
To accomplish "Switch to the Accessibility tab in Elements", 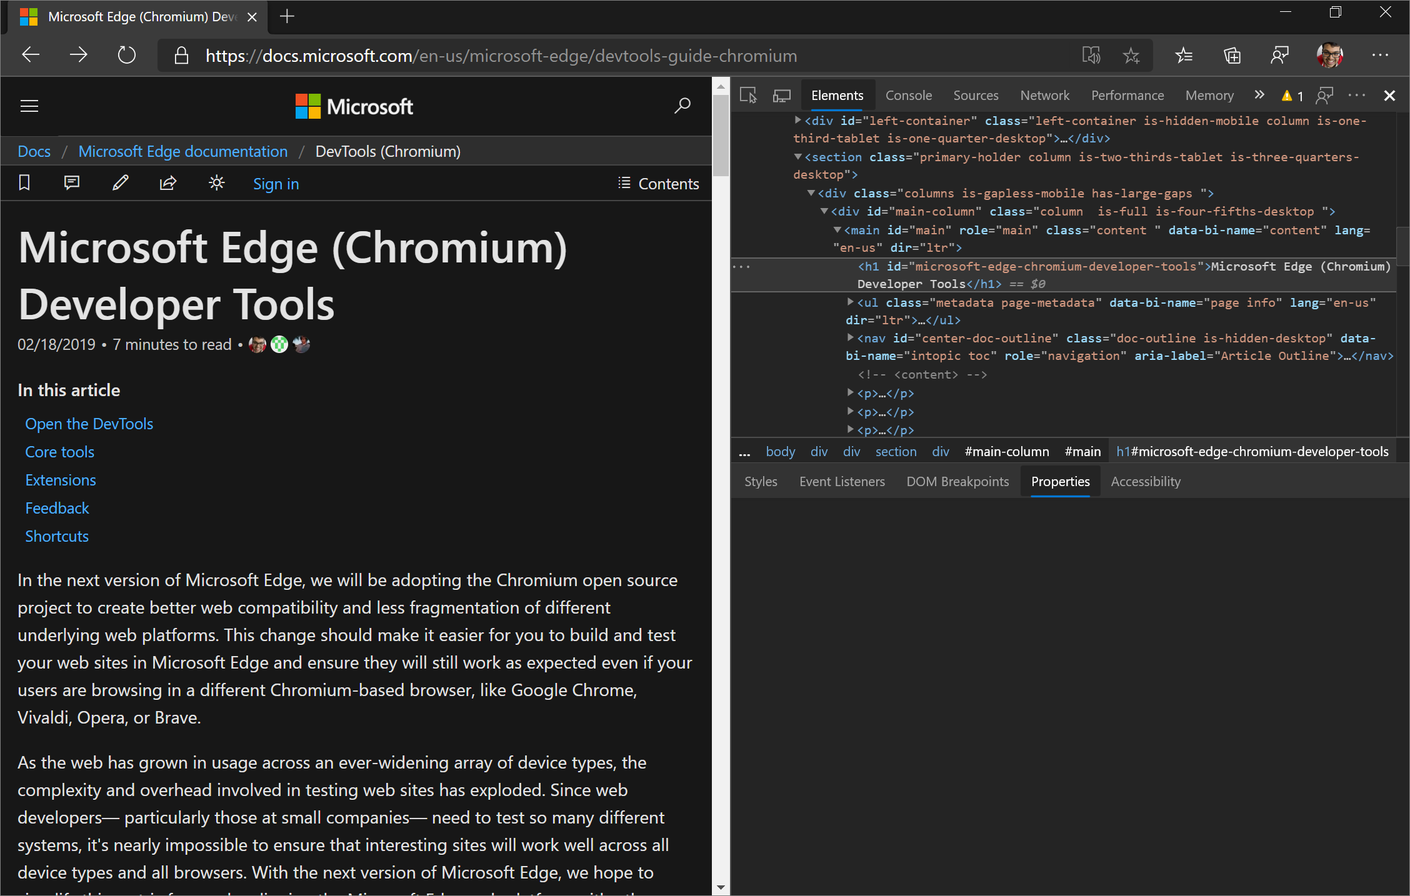I will coord(1145,482).
